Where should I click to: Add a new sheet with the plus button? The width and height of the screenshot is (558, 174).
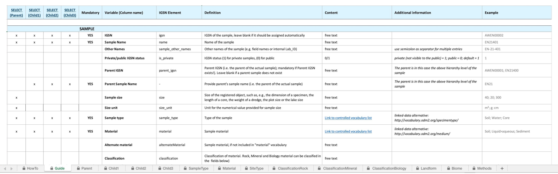502,168
